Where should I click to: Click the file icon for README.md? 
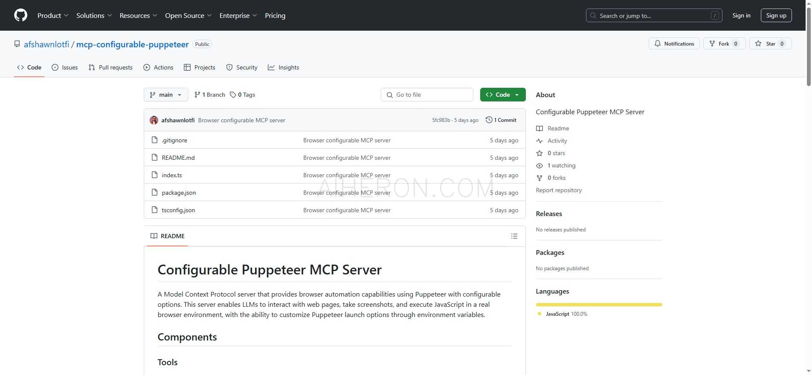(155, 157)
